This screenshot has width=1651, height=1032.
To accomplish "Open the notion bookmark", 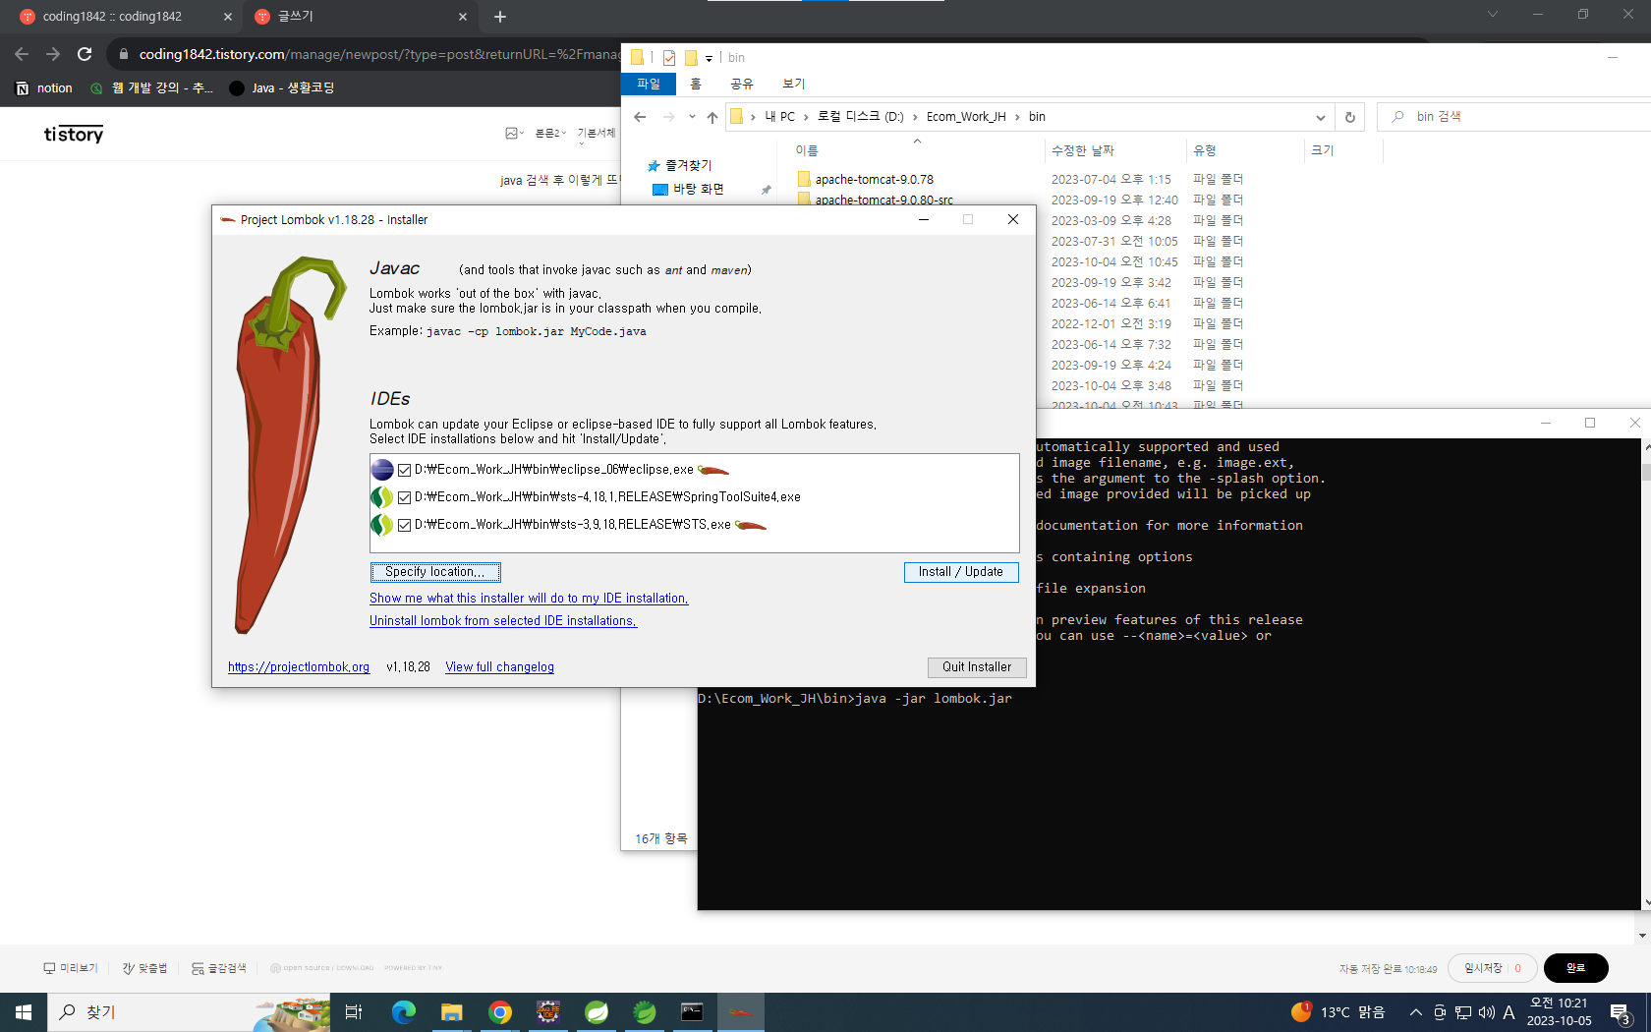I will [44, 88].
